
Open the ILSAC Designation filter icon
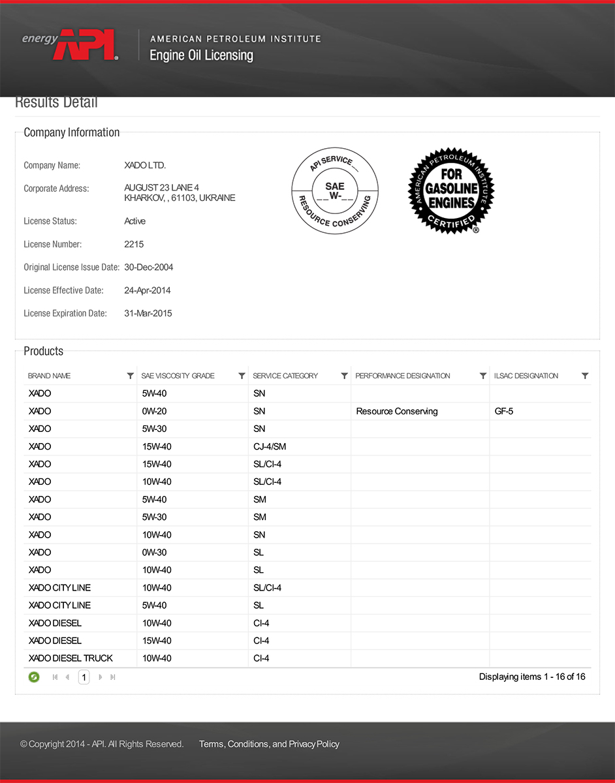pos(585,376)
